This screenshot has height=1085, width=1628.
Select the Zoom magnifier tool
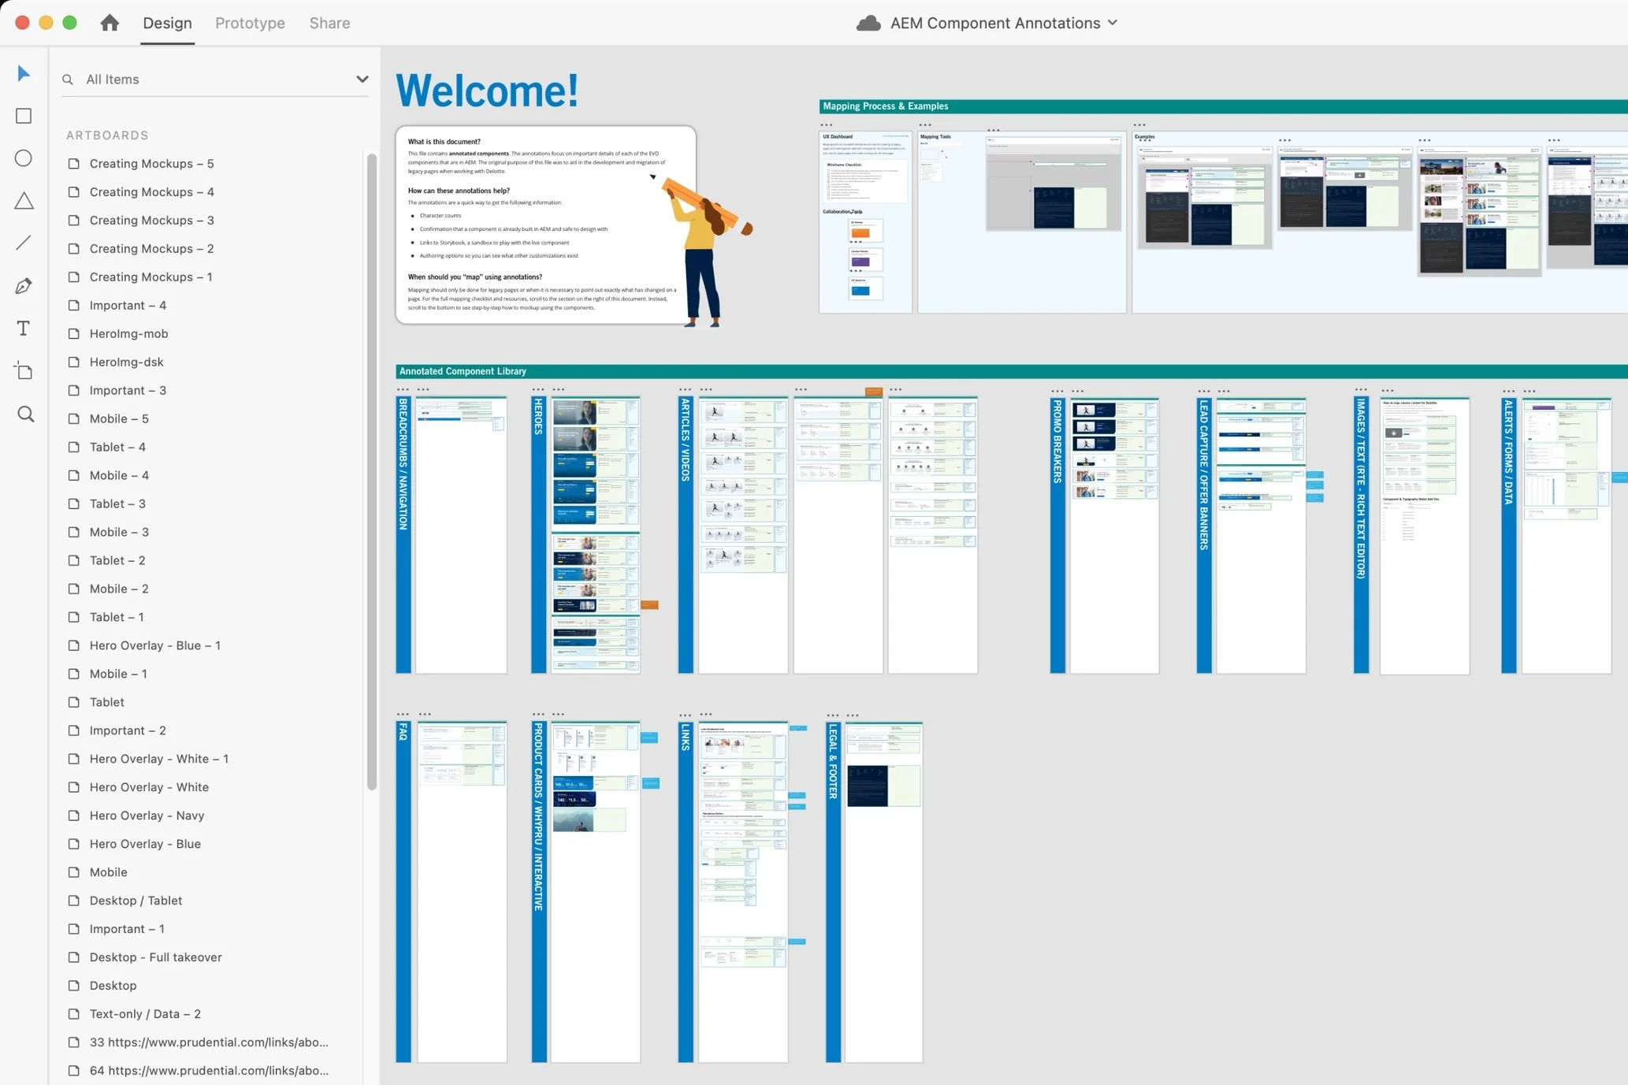pos(25,414)
